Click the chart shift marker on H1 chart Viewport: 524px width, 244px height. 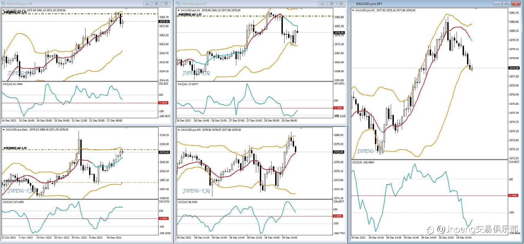pyautogui.click(x=301, y=9)
